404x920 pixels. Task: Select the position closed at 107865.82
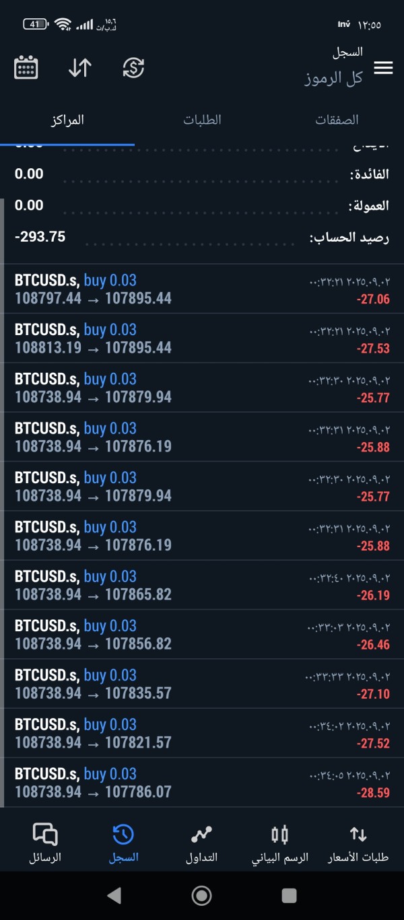coord(202,586)
